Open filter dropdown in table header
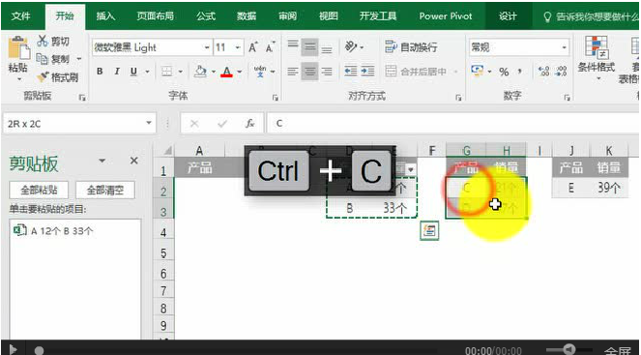The height and width of the screenshot is (355, 641). pos(411,169)
